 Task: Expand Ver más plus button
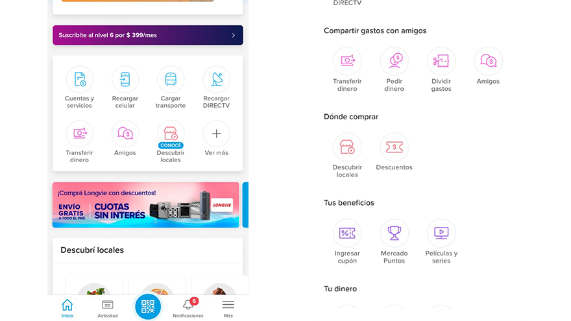coord(216,134)
